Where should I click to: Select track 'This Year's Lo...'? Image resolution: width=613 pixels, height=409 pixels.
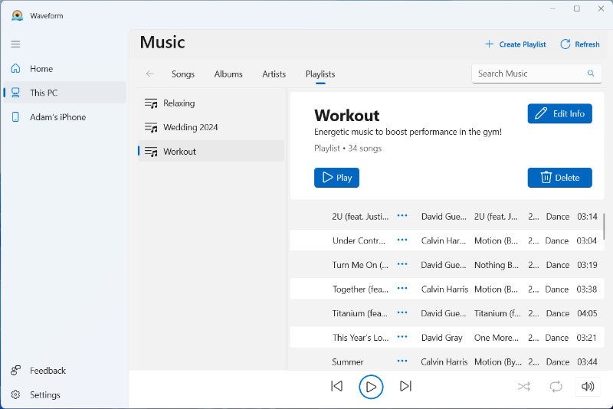point(360,338)
